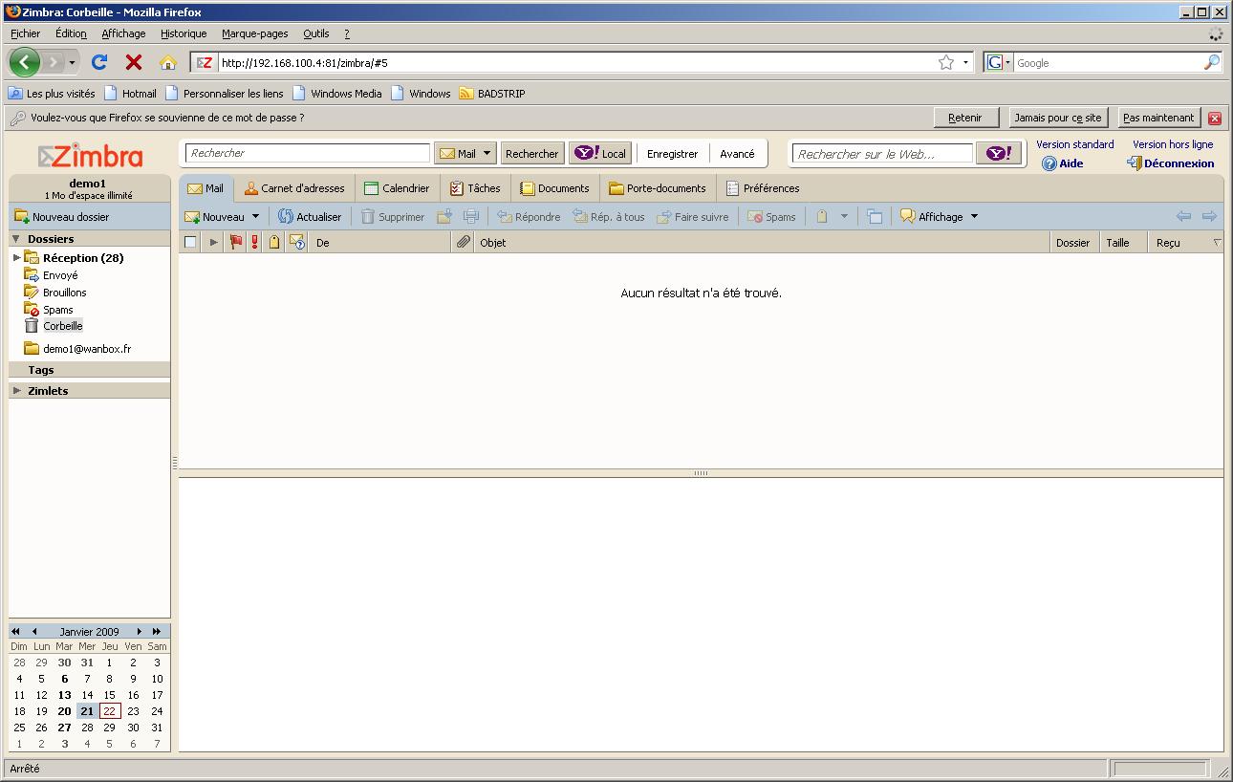Open the Corbeille trash folder

click(x=62, y=326)
